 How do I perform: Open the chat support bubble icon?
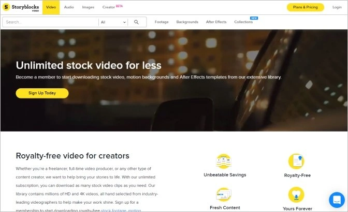(337, 200)
